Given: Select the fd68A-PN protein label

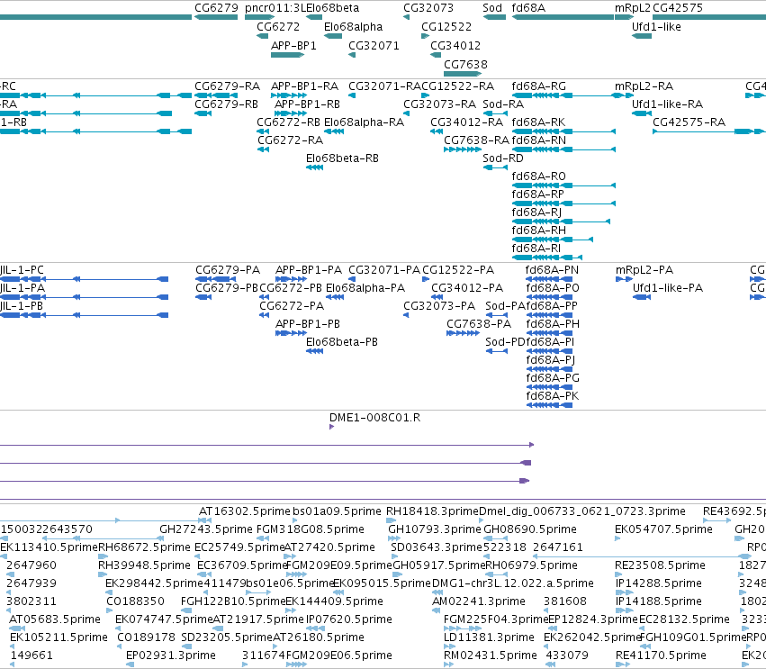Looking at the screenshot, I should (x=552, y=270).
